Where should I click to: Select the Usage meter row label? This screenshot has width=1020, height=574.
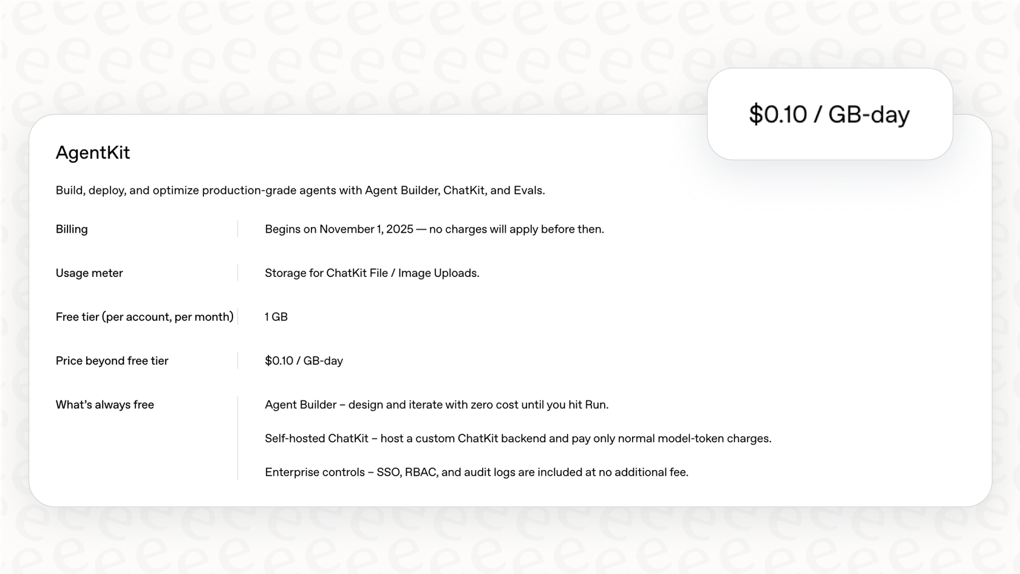coord(89,273)
